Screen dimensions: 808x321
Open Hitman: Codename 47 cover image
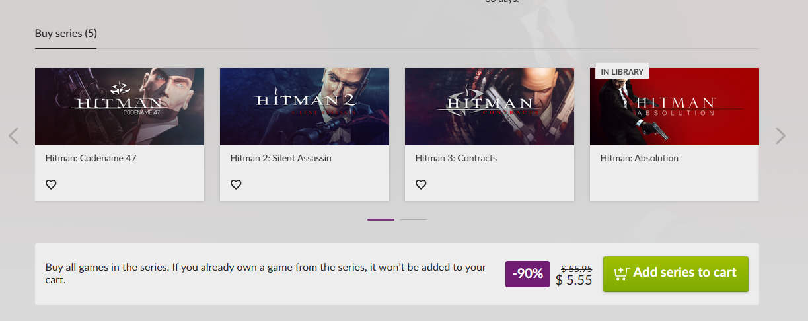pos(120,106)
